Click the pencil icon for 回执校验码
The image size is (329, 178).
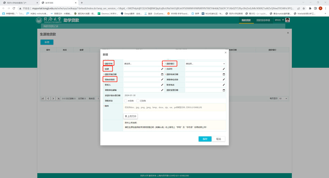point(162,79)
